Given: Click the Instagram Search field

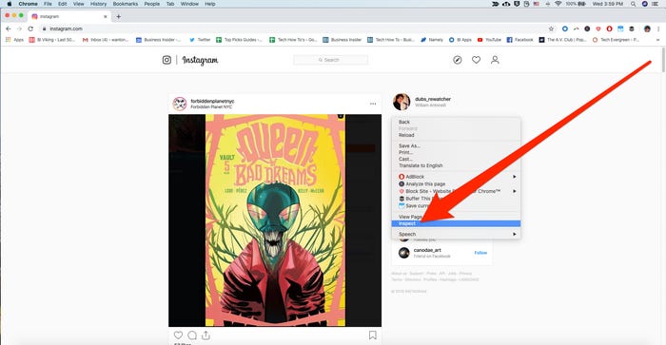Looking at the screenshot, I should pyautogui.click(x=331, y=60).
